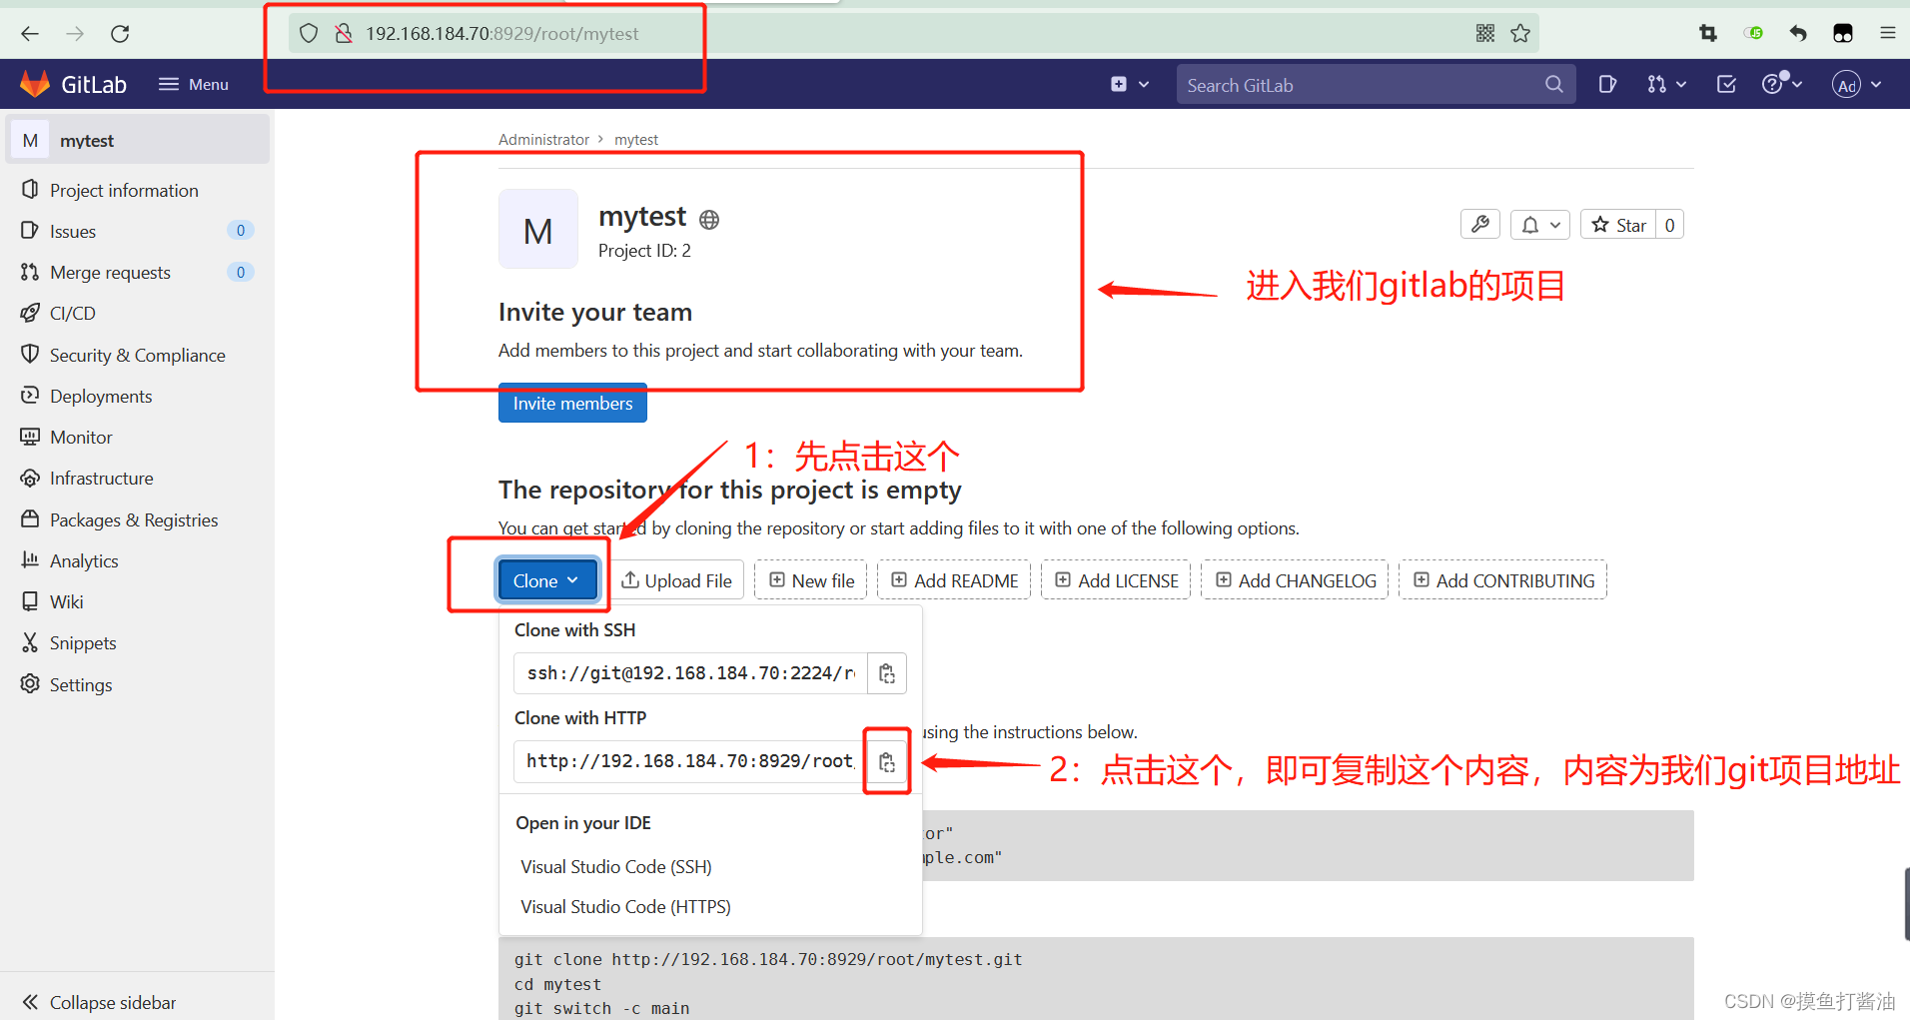
Task: Click the project public globe icon
Action: (x=709, y=219)
